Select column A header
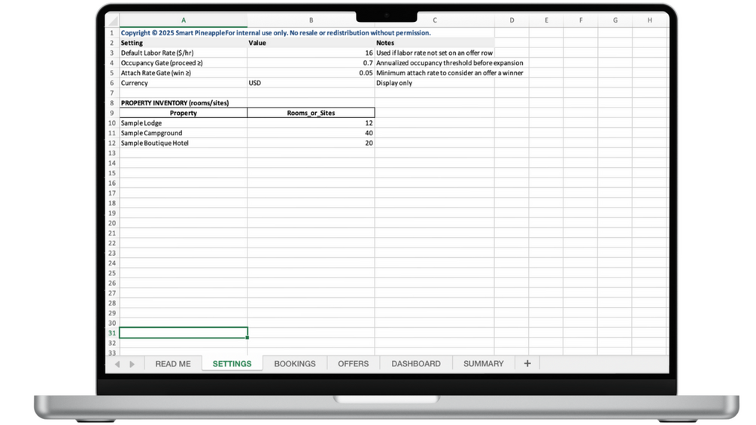 184,20
